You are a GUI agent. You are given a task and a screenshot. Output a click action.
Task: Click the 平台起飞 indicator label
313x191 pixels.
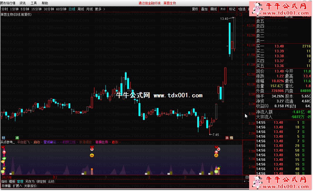24,142
